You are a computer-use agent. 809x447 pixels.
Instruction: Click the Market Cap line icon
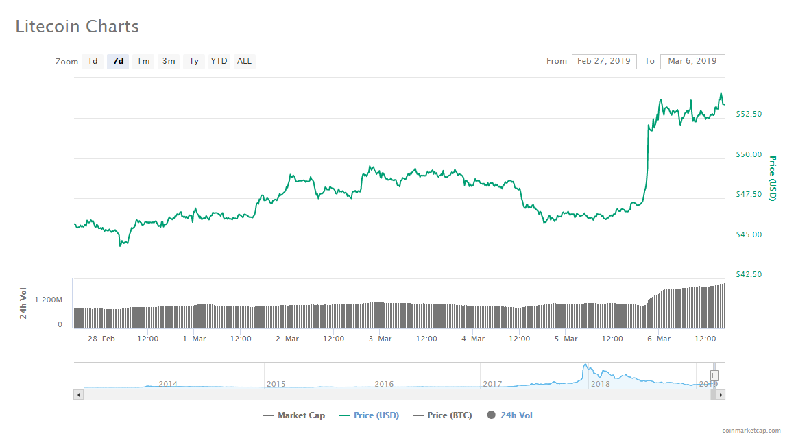(267, 415)
